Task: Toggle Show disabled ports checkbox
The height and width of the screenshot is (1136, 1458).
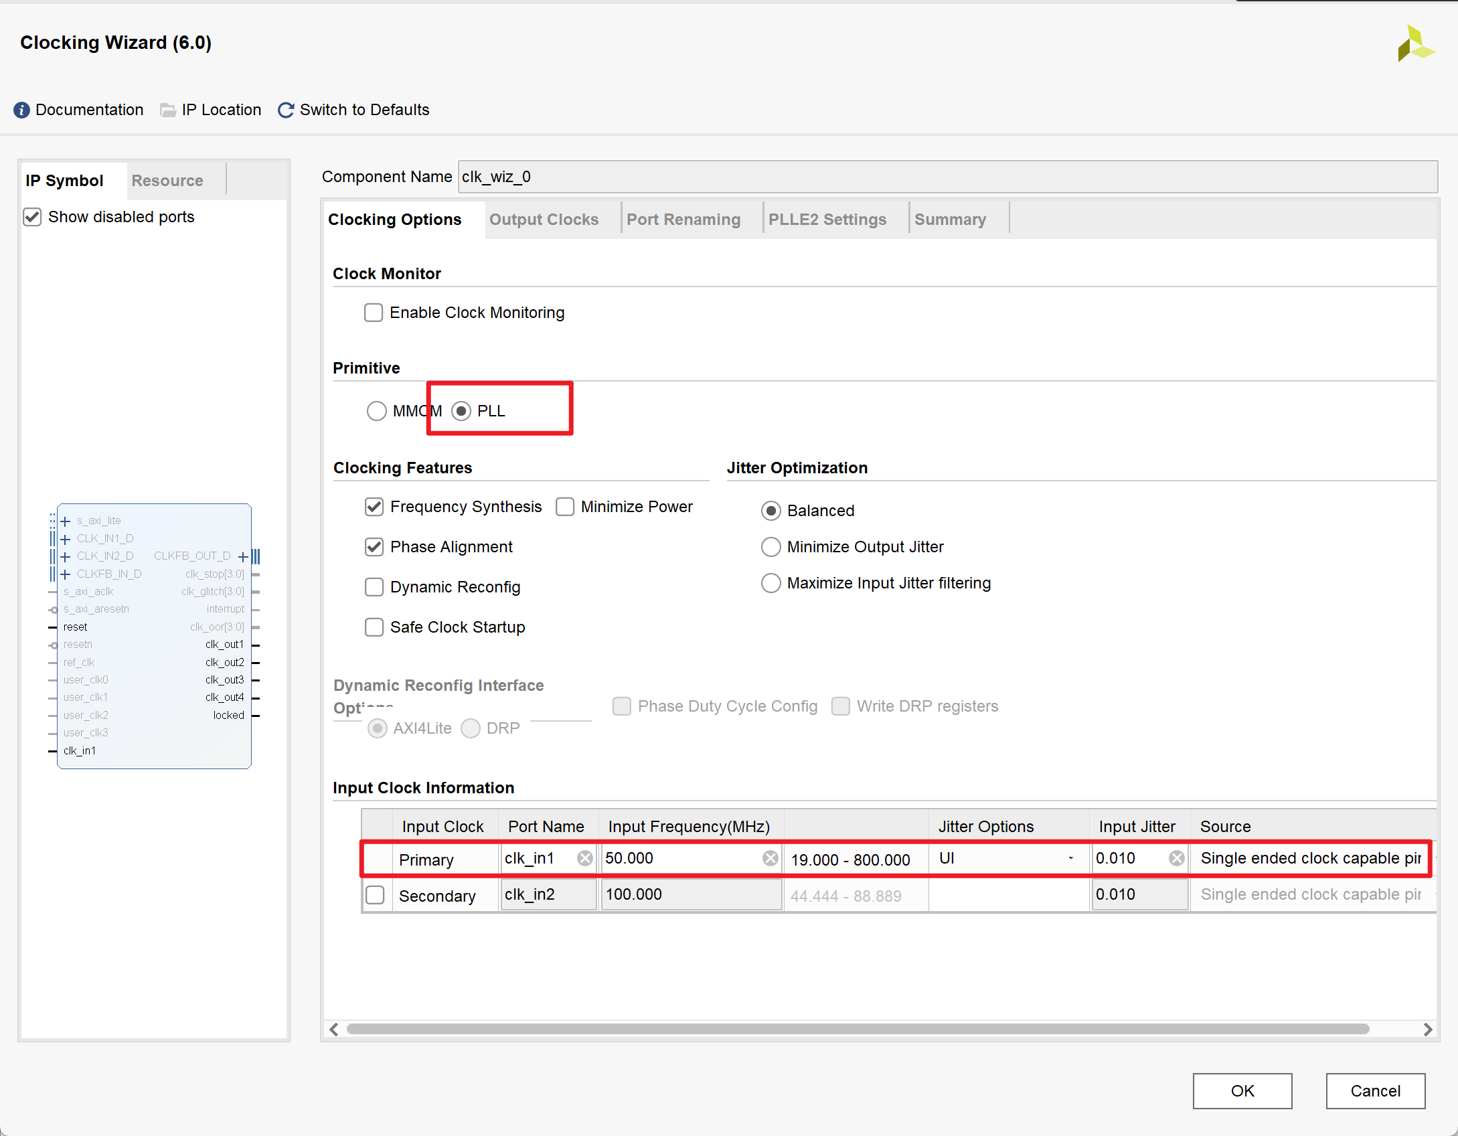Action: click(x=32, y=217)
